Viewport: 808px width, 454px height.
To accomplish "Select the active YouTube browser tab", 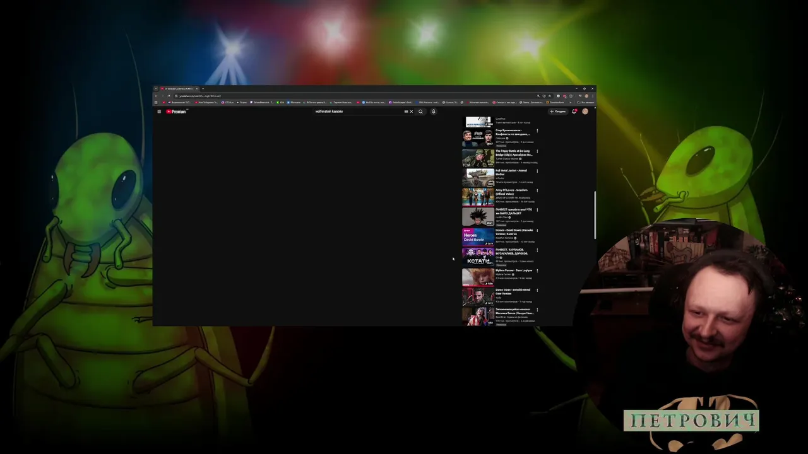I will pyautogui.click(x=179, y=89).
